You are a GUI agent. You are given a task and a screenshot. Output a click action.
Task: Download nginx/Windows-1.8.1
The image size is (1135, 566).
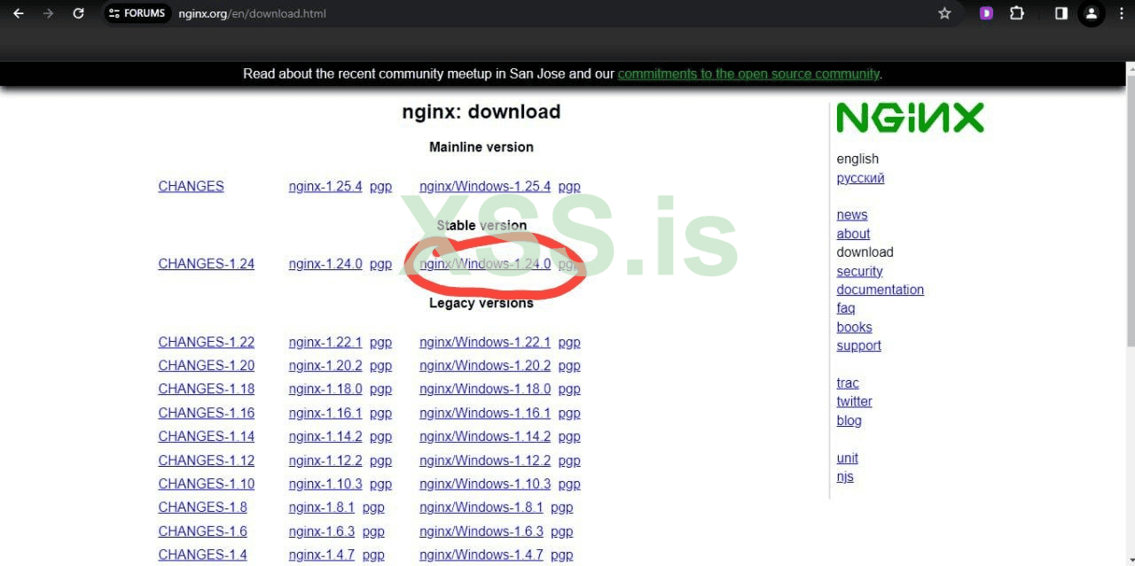[x=481, y=508]
